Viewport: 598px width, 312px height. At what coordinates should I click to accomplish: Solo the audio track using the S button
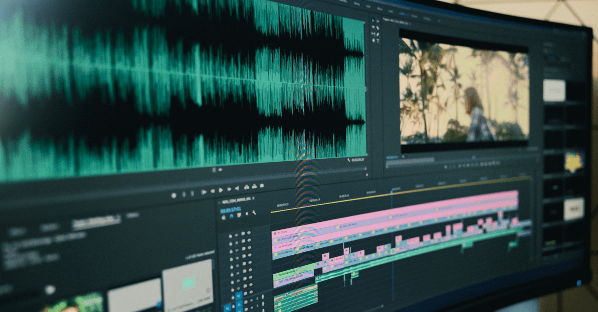(x=257, y=300)
